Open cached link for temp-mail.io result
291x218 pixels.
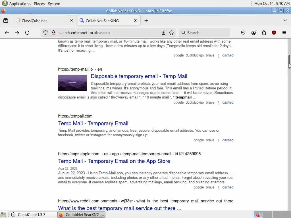(228, 102)
